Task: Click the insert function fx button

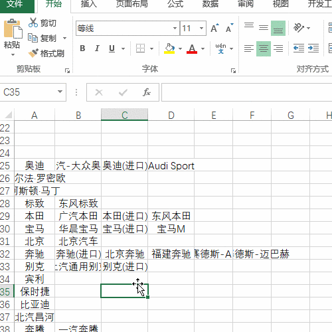Action: click(147, 92)
